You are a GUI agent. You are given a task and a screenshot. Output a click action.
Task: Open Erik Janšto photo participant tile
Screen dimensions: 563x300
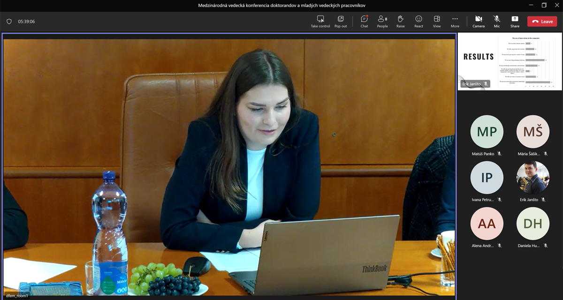pos(533,178)
